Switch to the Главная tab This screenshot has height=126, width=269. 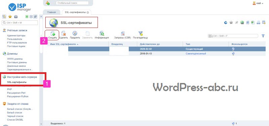(51, 12)
